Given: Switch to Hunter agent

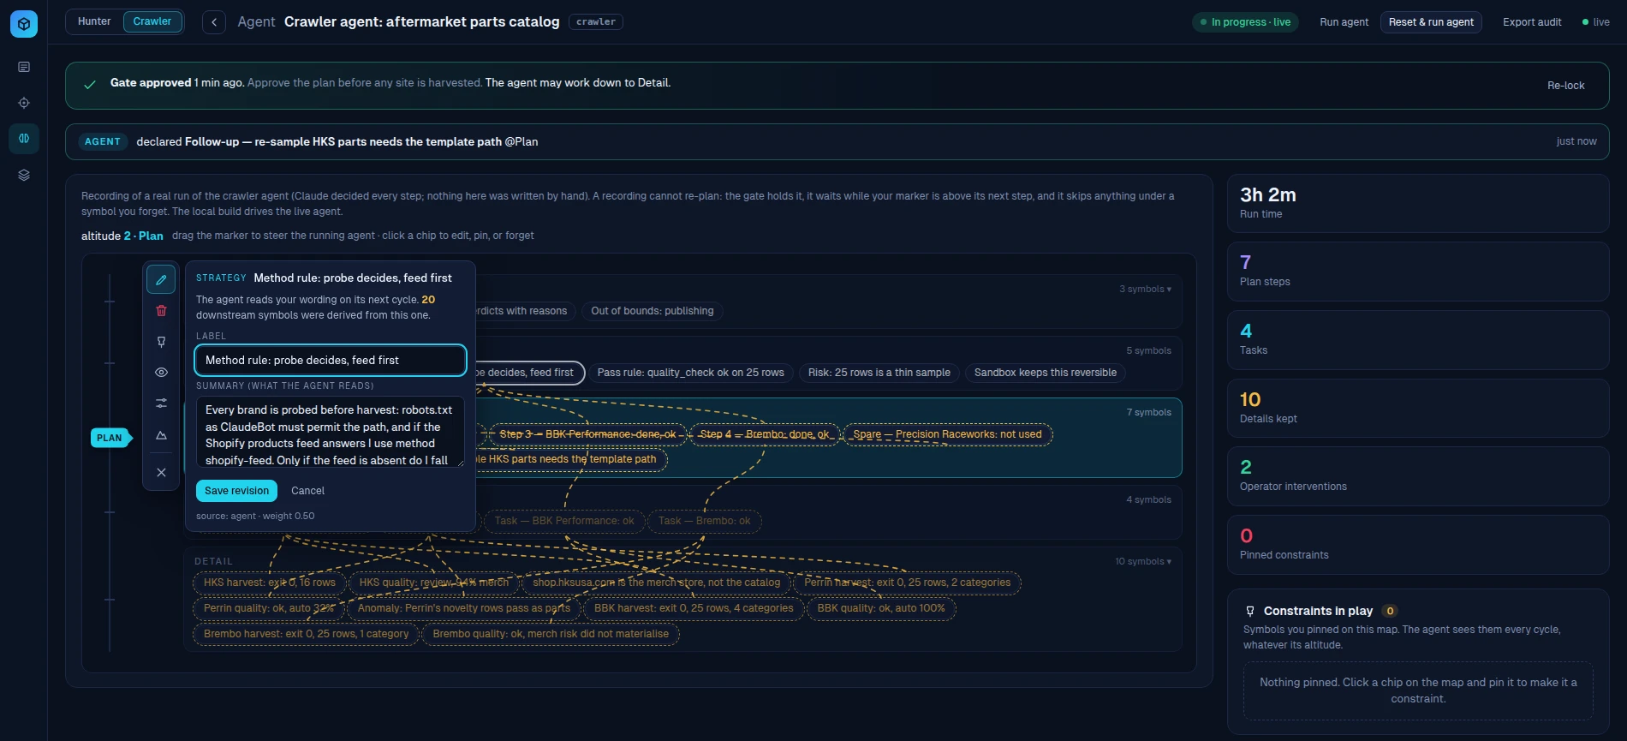Looking at the screenshot, I should click(94, 21).
